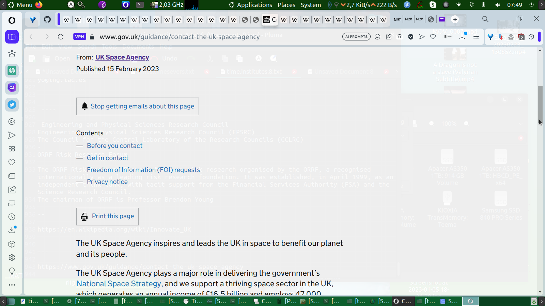Open the Downloads panel in the sidebar
The image size is (545, 306).
pos(12,230)
